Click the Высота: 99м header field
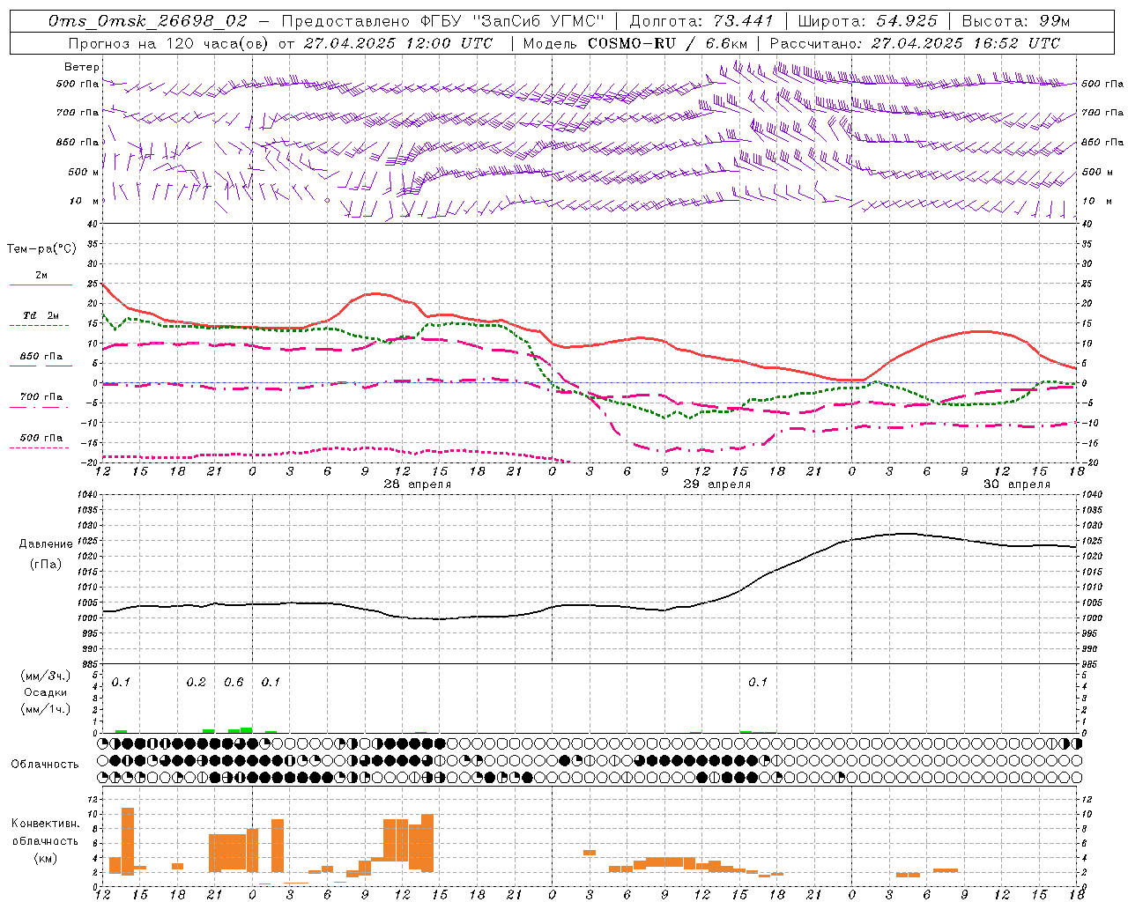The height and width of the screenshot is (902, 1128). coord(1016,21)
